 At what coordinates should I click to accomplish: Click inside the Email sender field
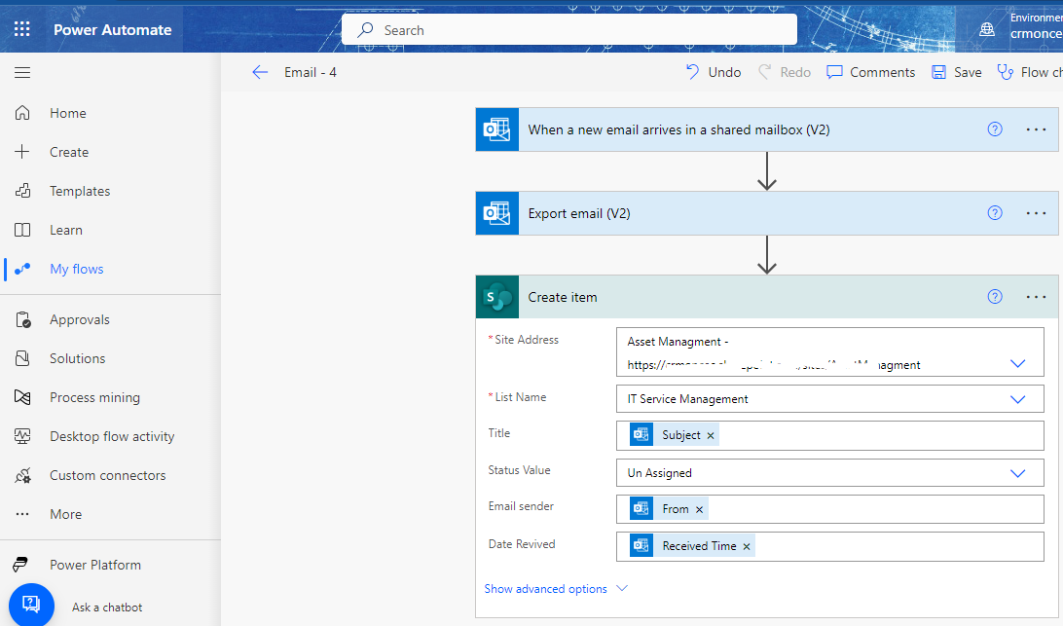[829, 509]
